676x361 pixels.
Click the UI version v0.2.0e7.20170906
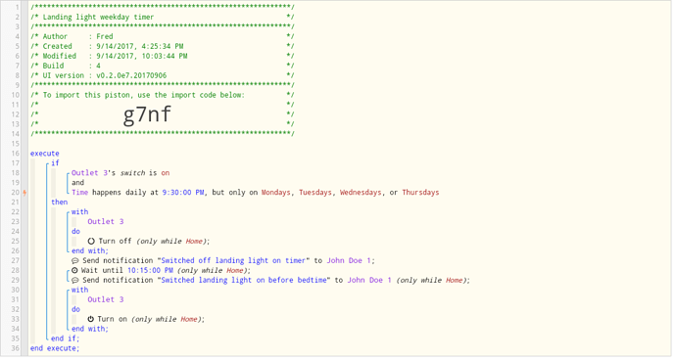pos(131,75)
